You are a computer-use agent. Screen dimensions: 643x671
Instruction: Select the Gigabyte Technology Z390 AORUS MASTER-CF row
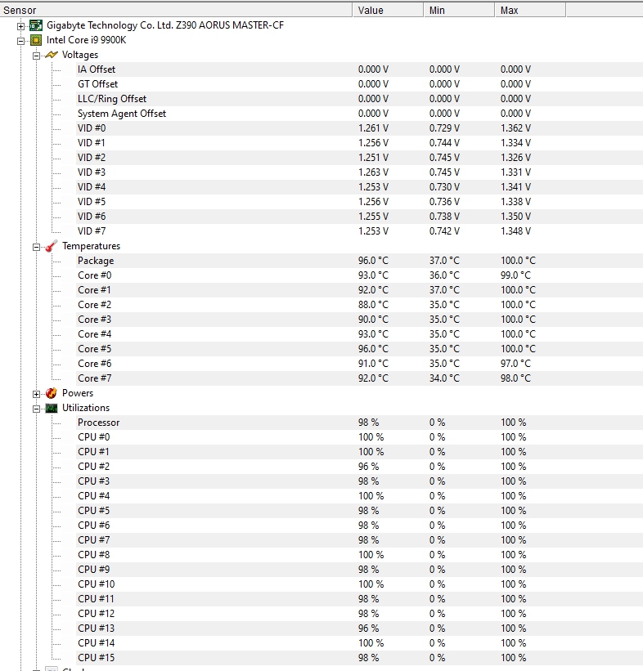[165, 25]
